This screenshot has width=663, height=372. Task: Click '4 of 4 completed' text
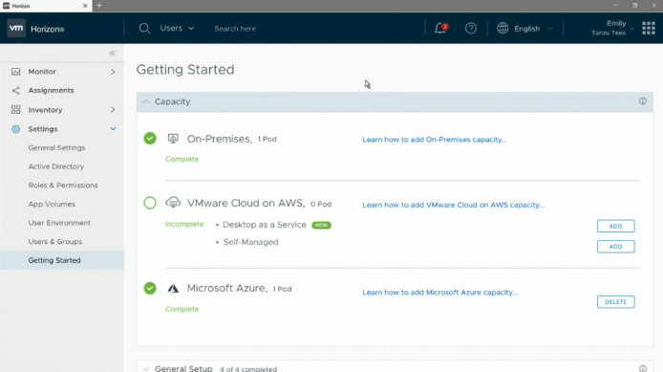pyautogui.click(x=248, y=369)
